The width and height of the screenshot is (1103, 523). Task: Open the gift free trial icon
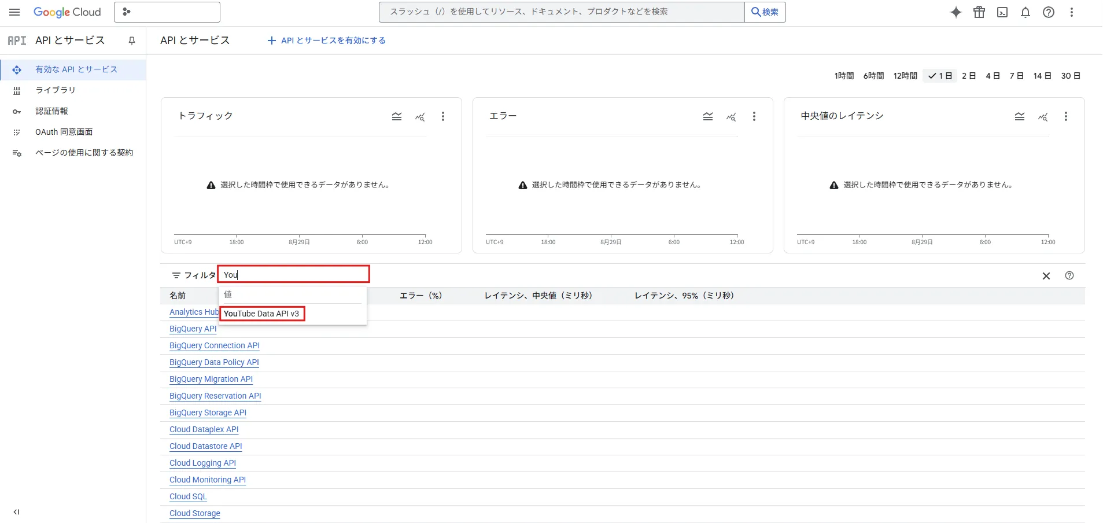[x=979, y=12]
